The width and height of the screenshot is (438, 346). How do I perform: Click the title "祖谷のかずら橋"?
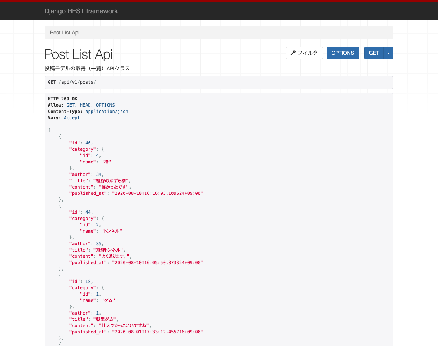pos(111,181)
